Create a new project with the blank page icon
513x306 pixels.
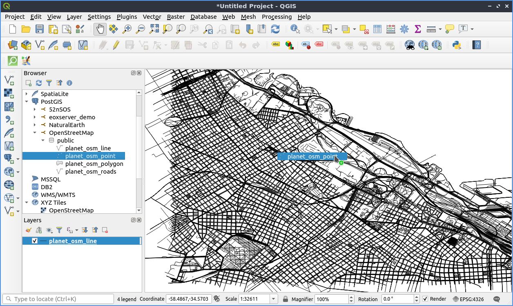tap(13, 29)
